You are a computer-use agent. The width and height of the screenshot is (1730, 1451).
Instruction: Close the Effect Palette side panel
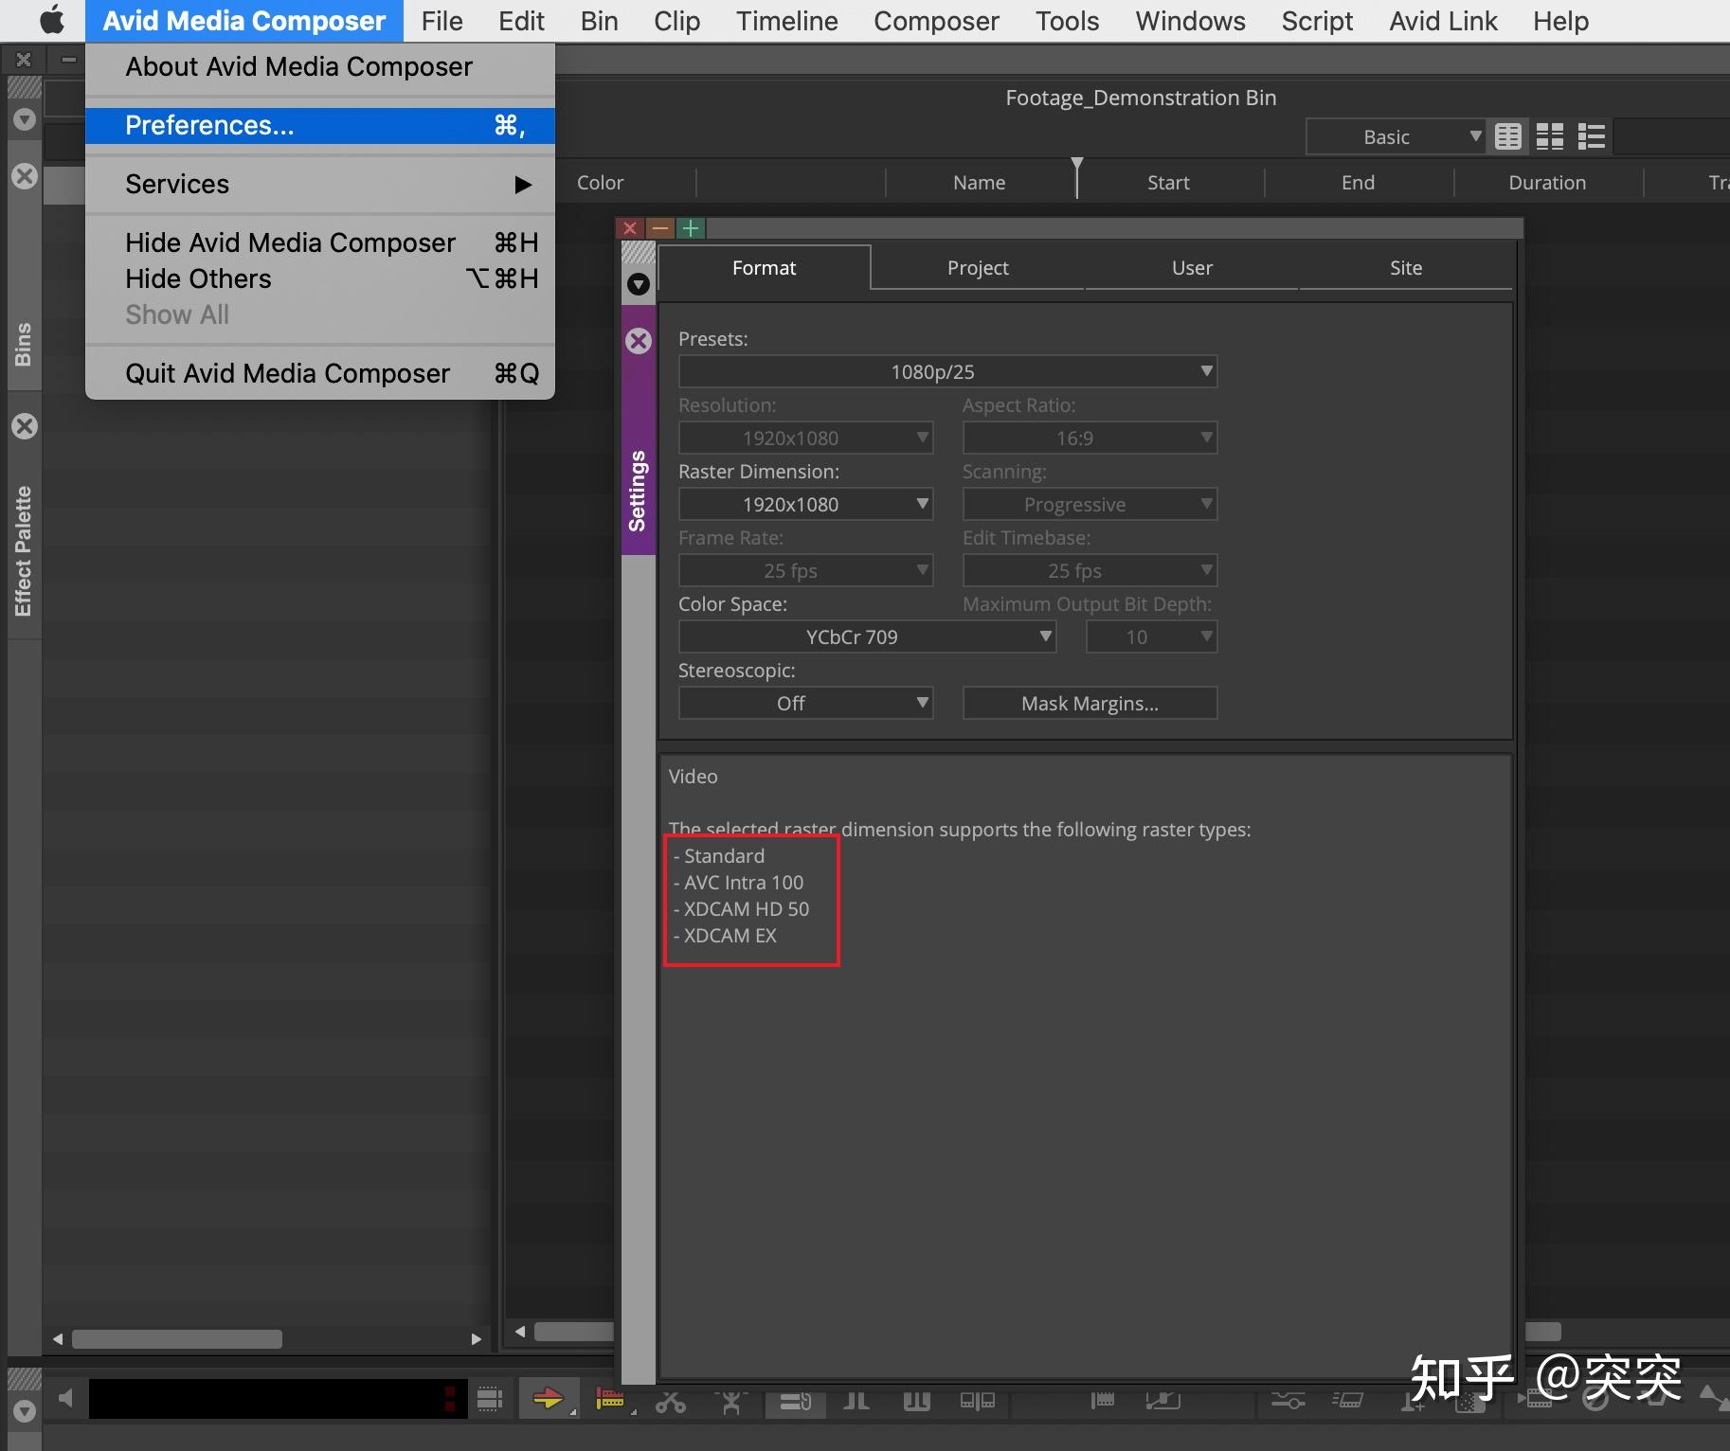pos(25,426)
